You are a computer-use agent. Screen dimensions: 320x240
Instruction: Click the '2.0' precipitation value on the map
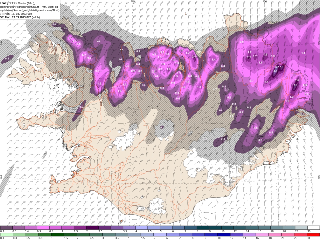click(x=194, y=57)
